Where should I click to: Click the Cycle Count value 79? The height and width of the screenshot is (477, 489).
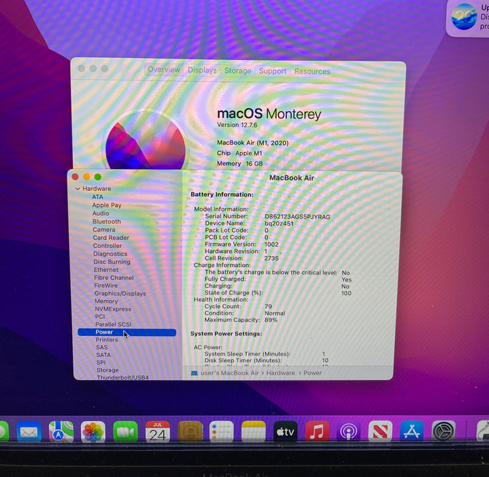(x=268, y=306)
